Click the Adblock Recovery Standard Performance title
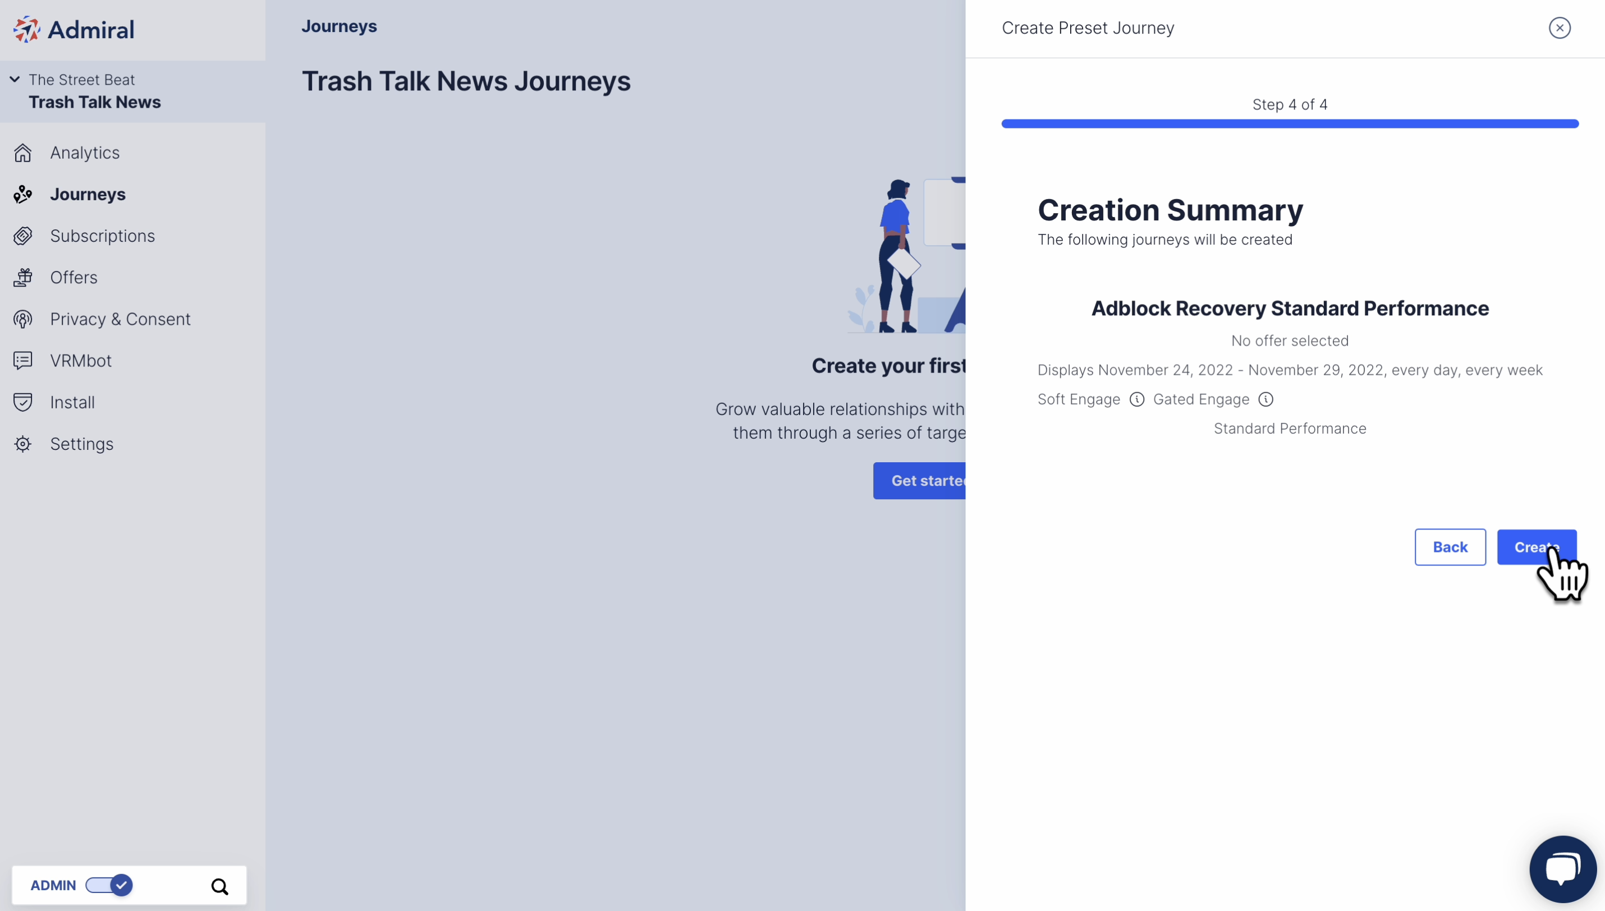1605x911 pixels. click(x=1290, y=309)
